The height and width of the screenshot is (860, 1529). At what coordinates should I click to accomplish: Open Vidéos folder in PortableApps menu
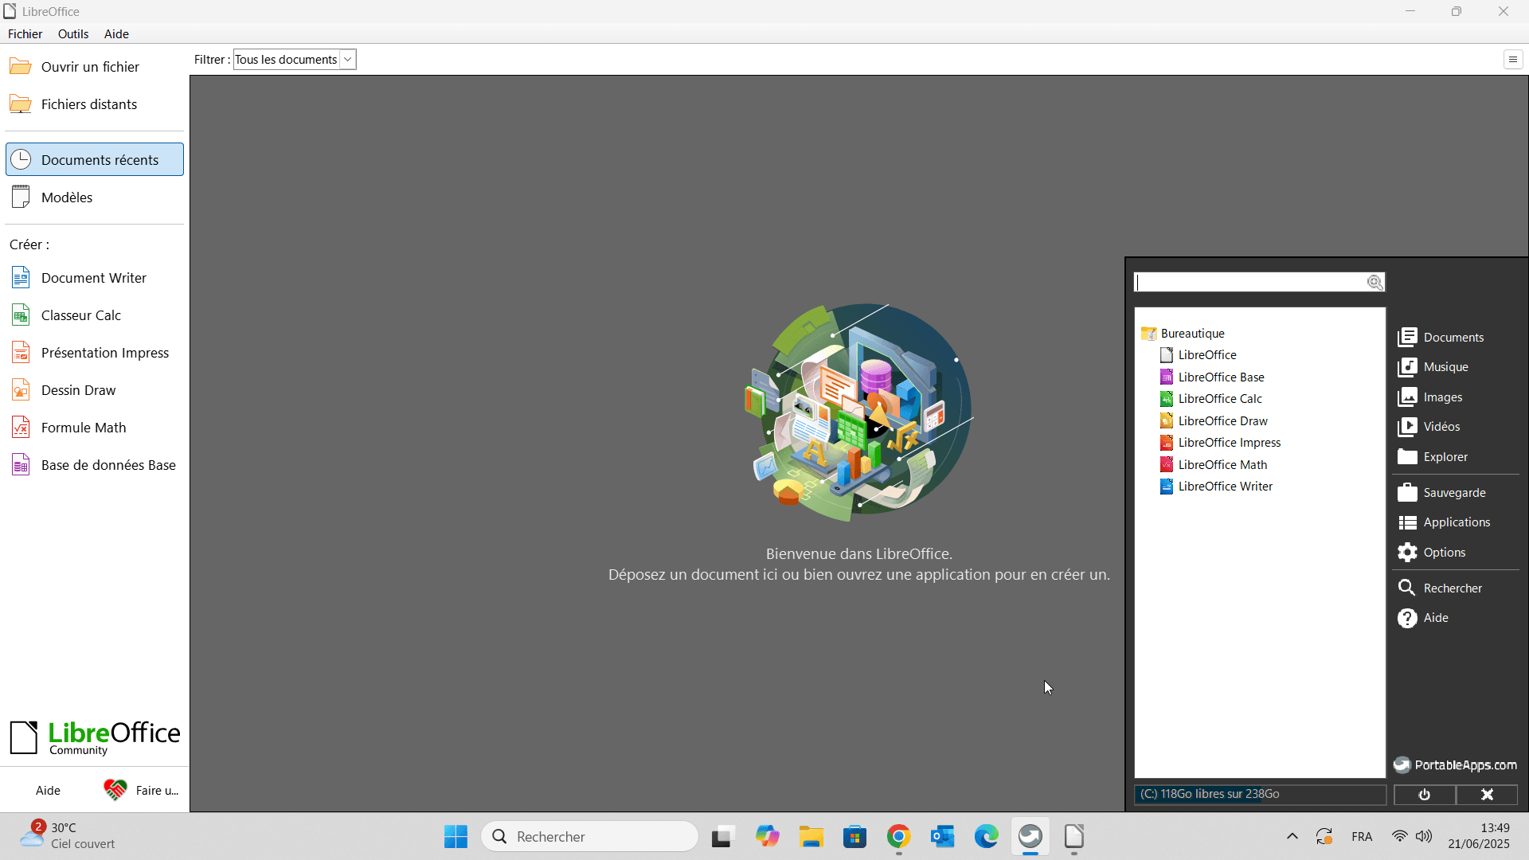[1429, 426]
